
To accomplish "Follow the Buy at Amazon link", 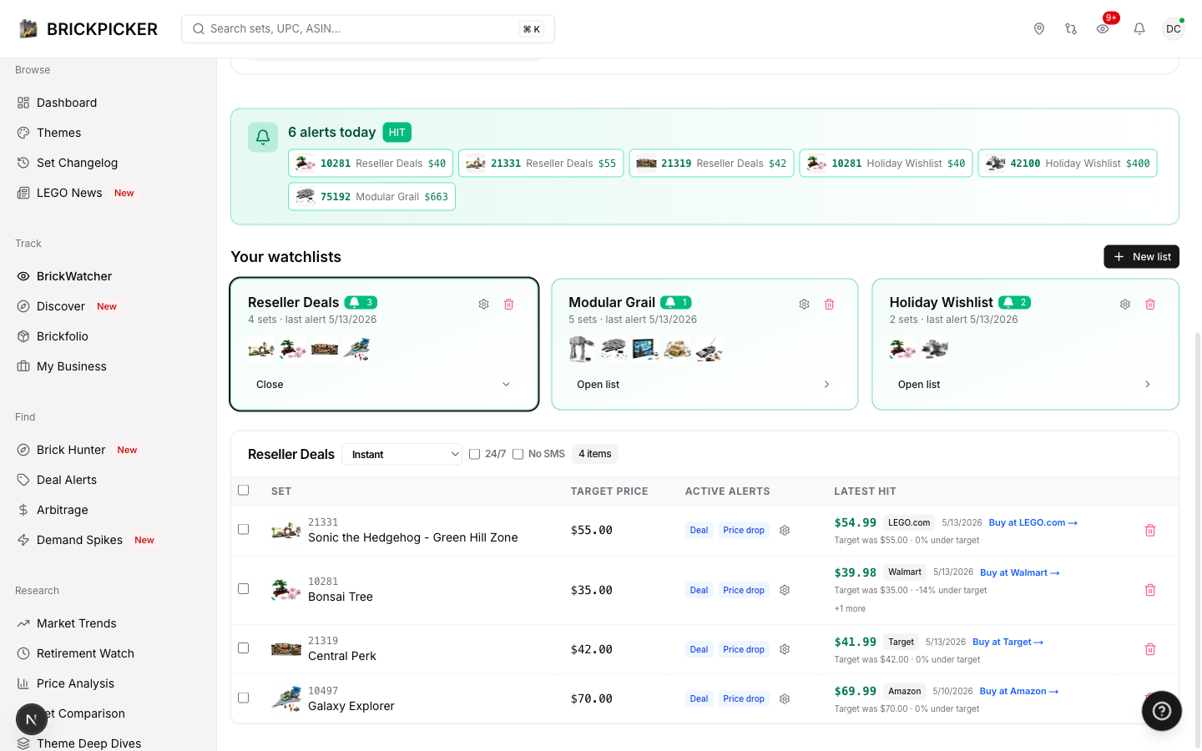I will point(1019,691).
